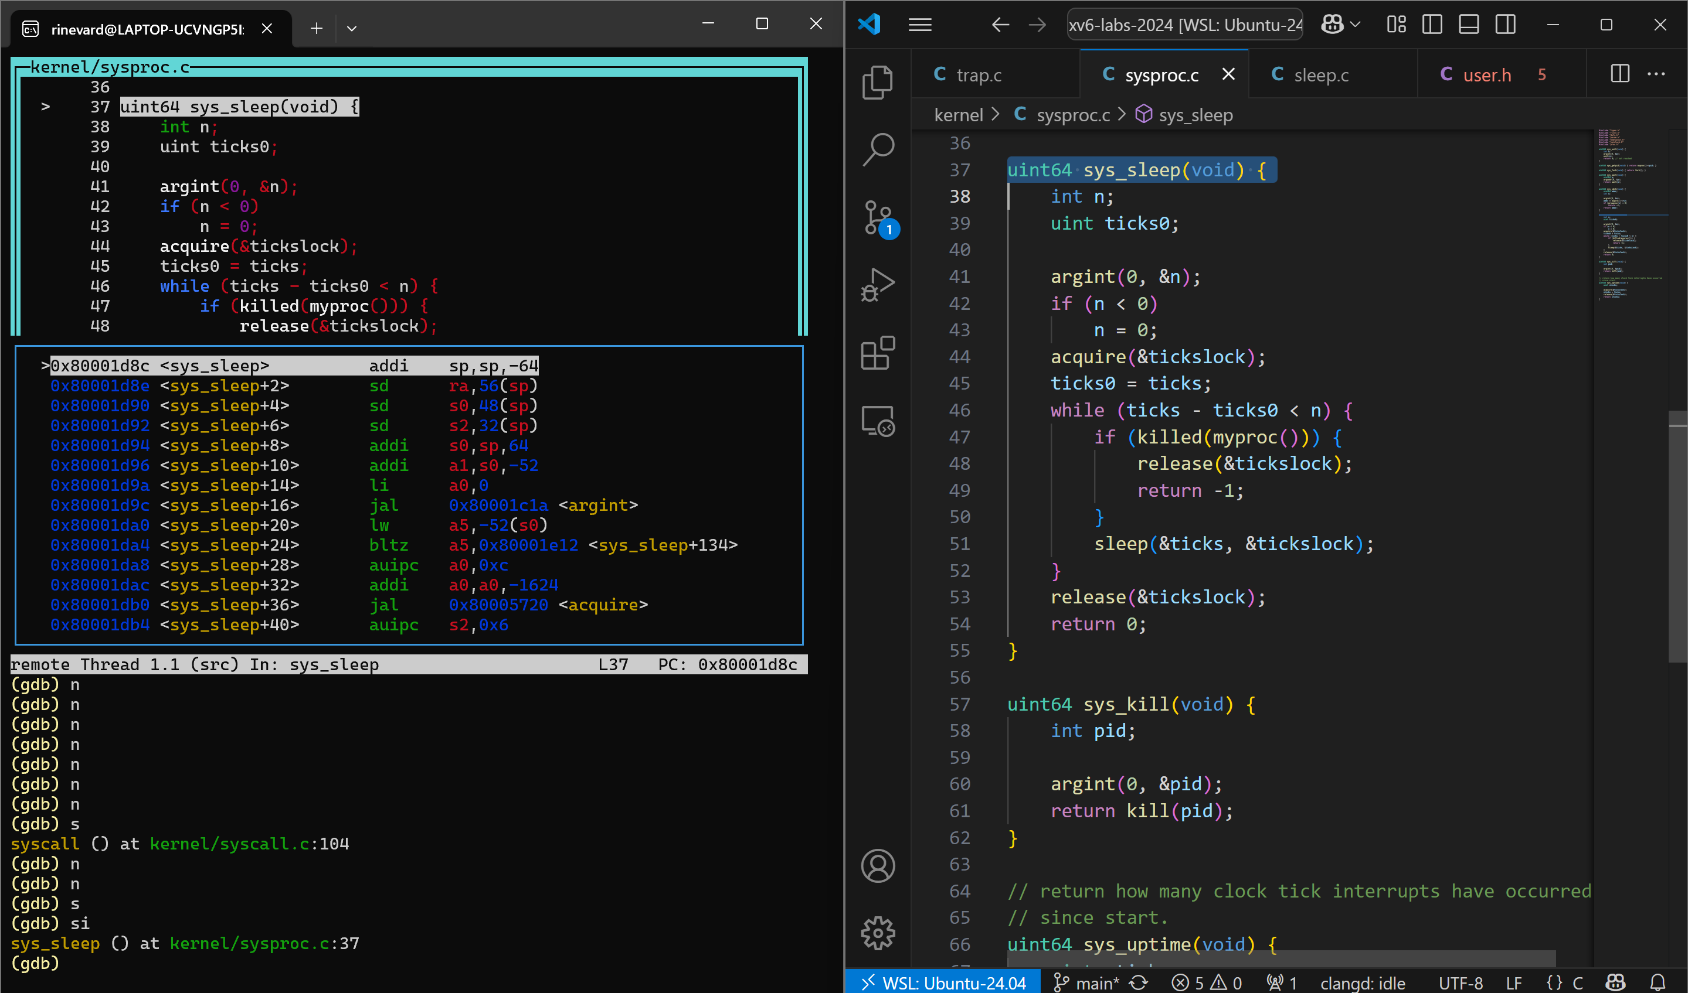The width and height of the screenshot is (1688, 993).
Task: Open editor More Actions ellipsis menu
Action: tap(1656, 74)
